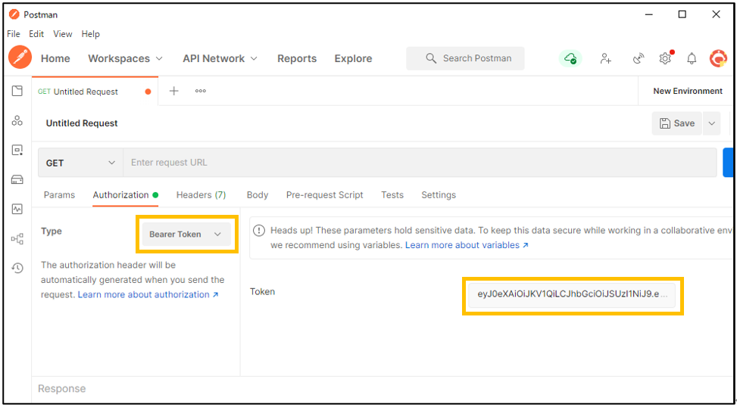The height and width of the screenshot is (407, 737).
Task: Click the capture requests satellite icon
Action: pyautogui.click(x=639, y=58)
